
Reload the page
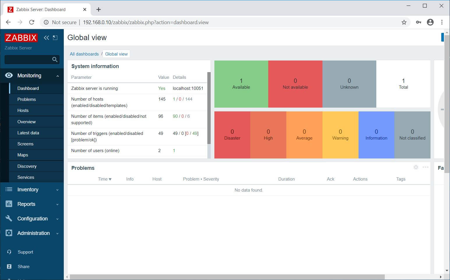(x=32, y=22)
